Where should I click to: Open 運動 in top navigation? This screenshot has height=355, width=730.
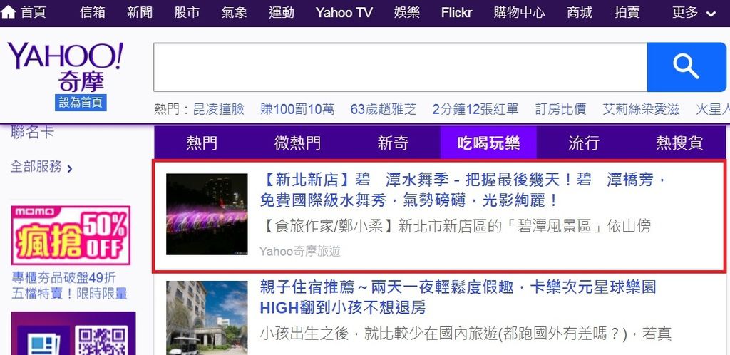tap(281, 13)
